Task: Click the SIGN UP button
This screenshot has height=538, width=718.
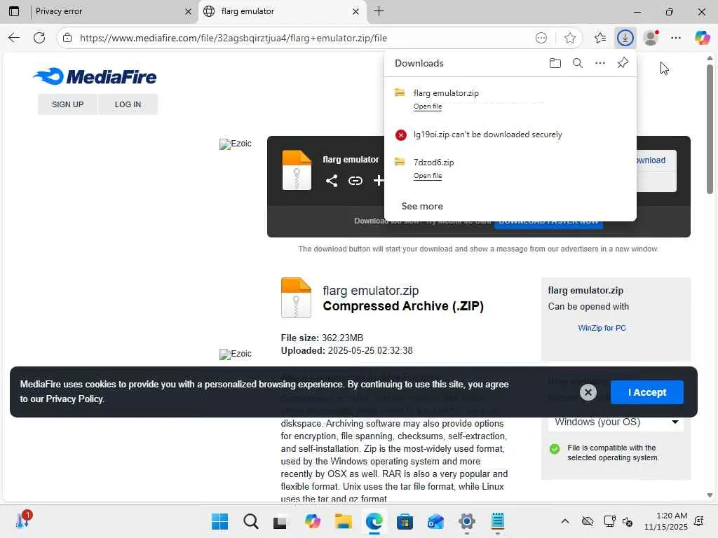Action: (68, 104)
